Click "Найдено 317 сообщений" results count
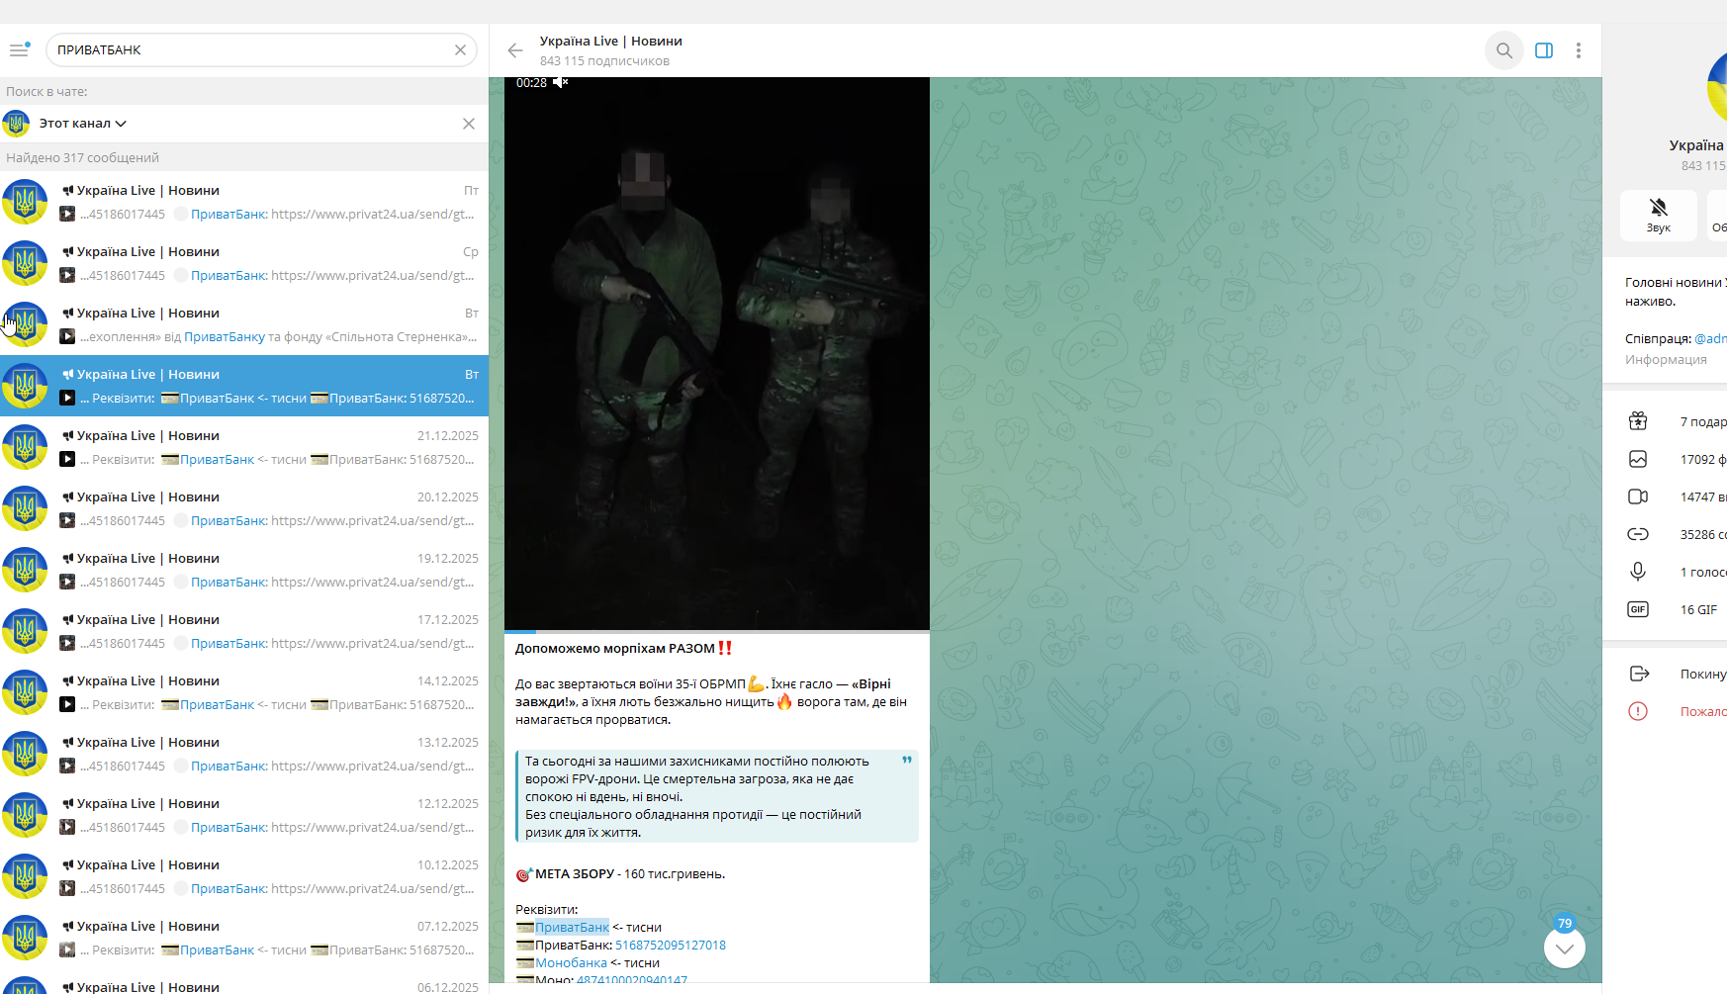The height and width of the screenshot is (994, 1727). coord(82,158)
